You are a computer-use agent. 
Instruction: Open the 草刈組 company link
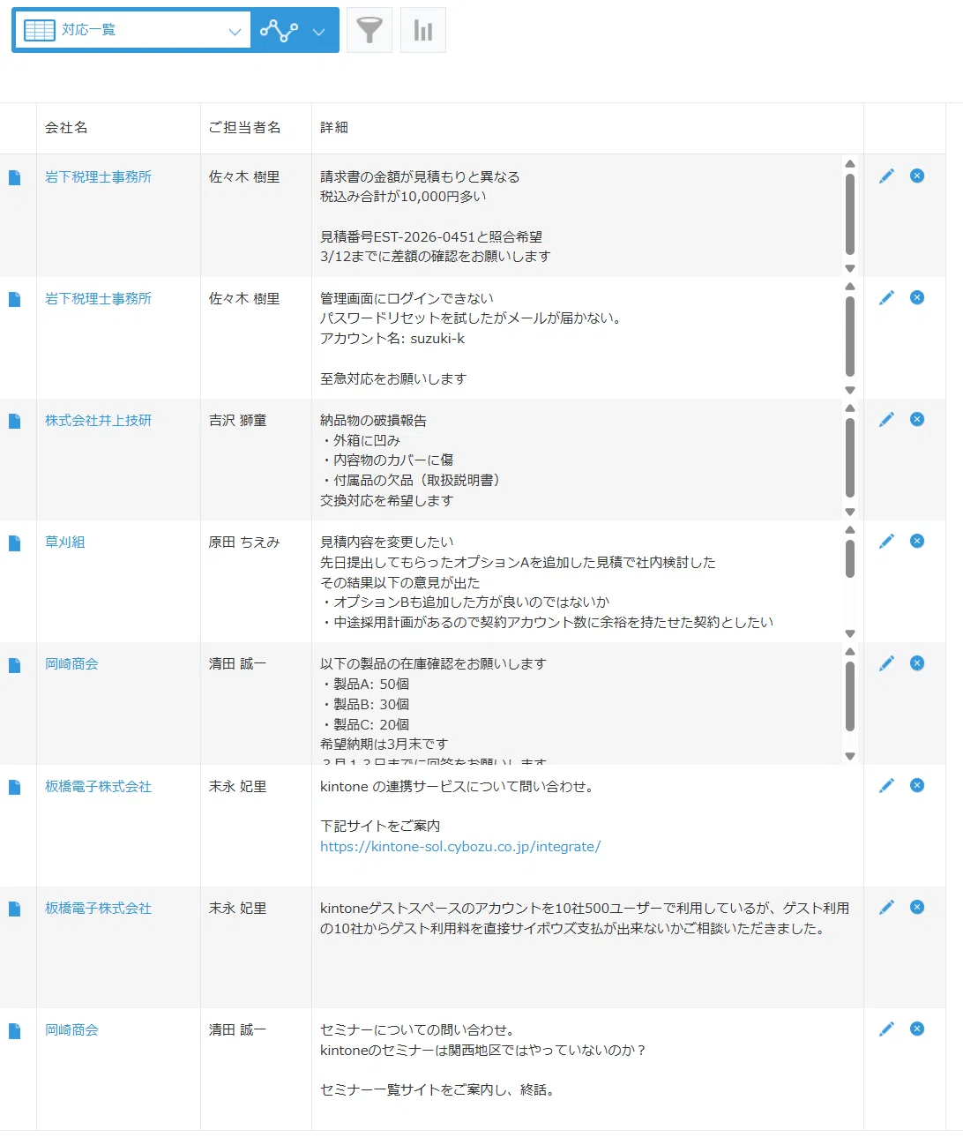click(x=65, y=543)
